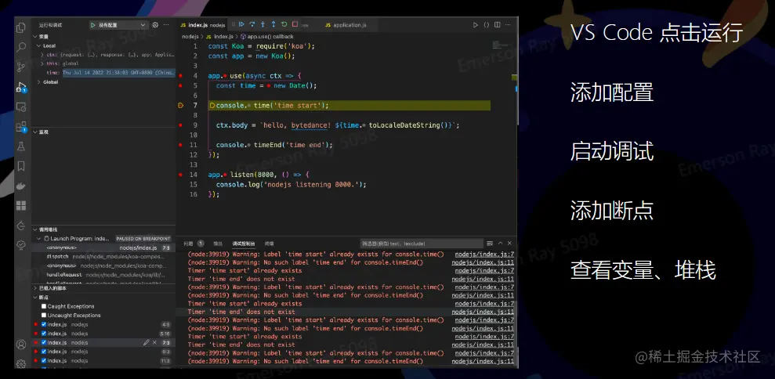Click the Step Out debug button
Image resolution: width=775 pixels, height=379 pixels.
pos(273,24)
